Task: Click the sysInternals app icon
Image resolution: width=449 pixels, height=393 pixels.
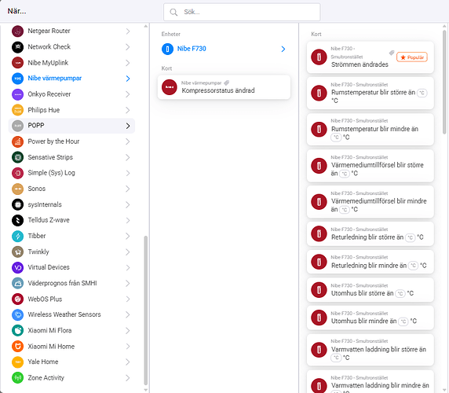Action: point(17,204)
